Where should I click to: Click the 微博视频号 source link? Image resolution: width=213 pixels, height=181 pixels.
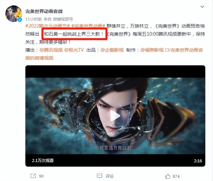[63, 19]
